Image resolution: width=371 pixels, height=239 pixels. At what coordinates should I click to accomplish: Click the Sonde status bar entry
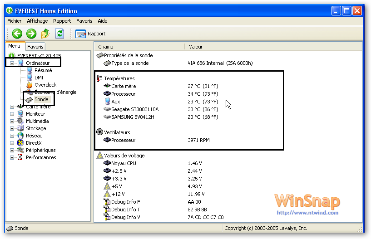(x=18, y=229)
